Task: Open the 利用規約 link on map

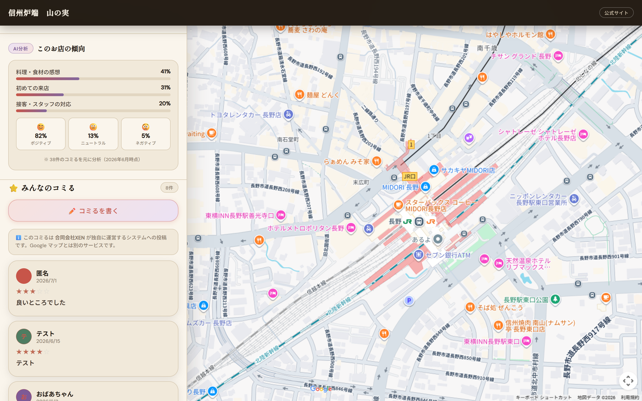Action: pos(630,397)
